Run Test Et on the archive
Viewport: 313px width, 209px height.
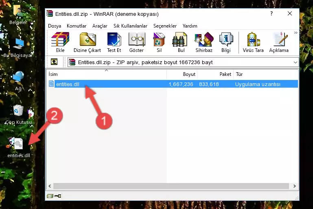pyautogui.click(x=114, y=42)
